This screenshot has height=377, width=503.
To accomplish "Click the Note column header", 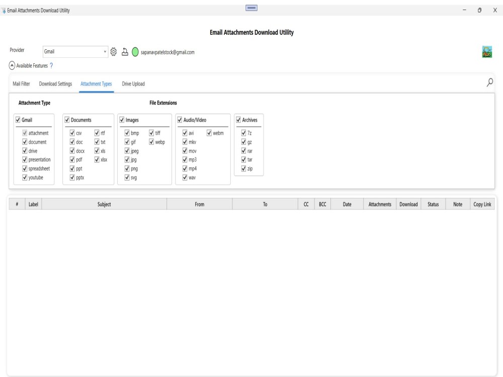I will [458, 204].
